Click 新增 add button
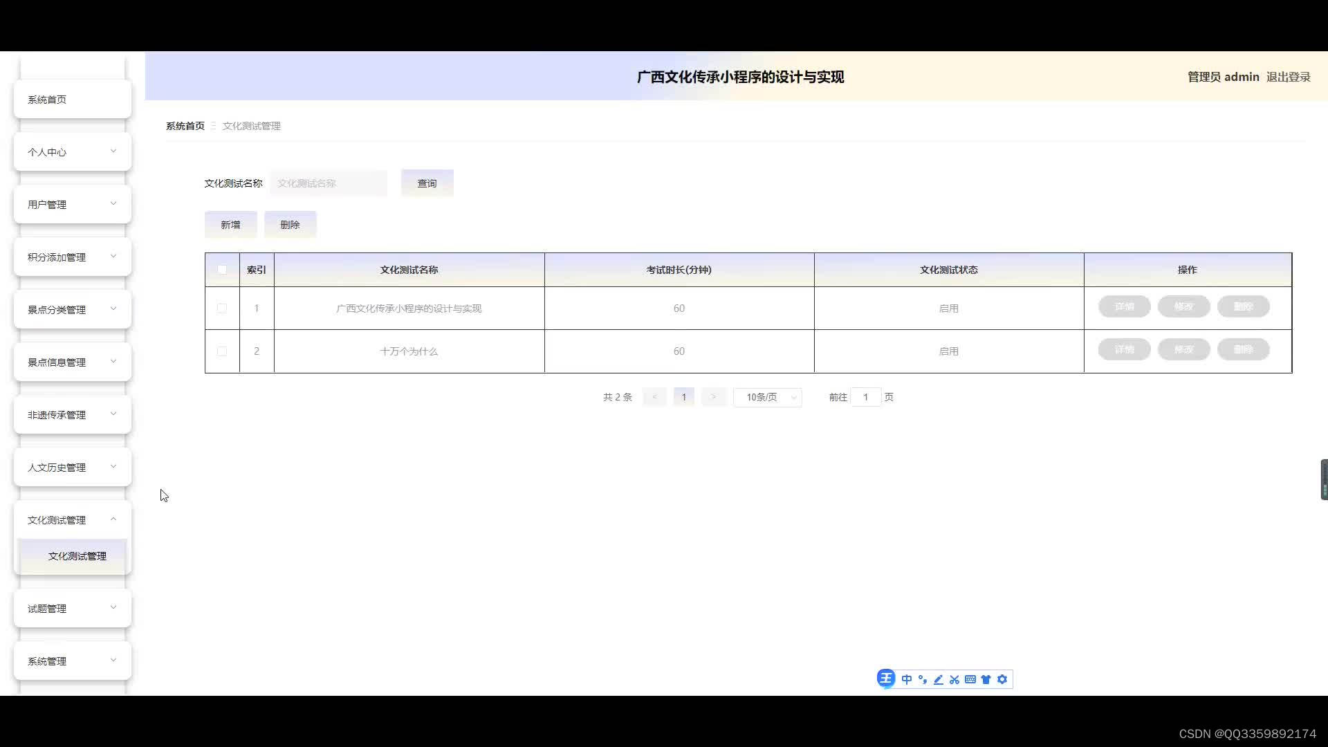 point(231,225)
